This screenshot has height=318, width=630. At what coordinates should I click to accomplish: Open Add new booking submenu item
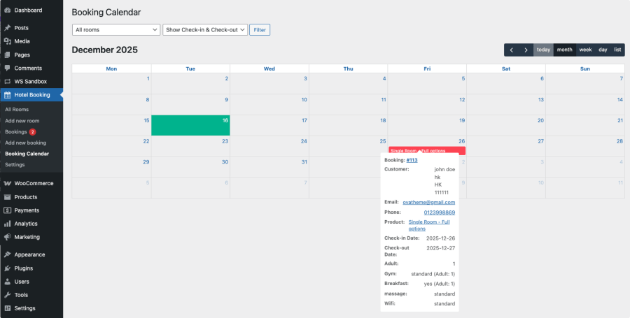coord(26,143)
